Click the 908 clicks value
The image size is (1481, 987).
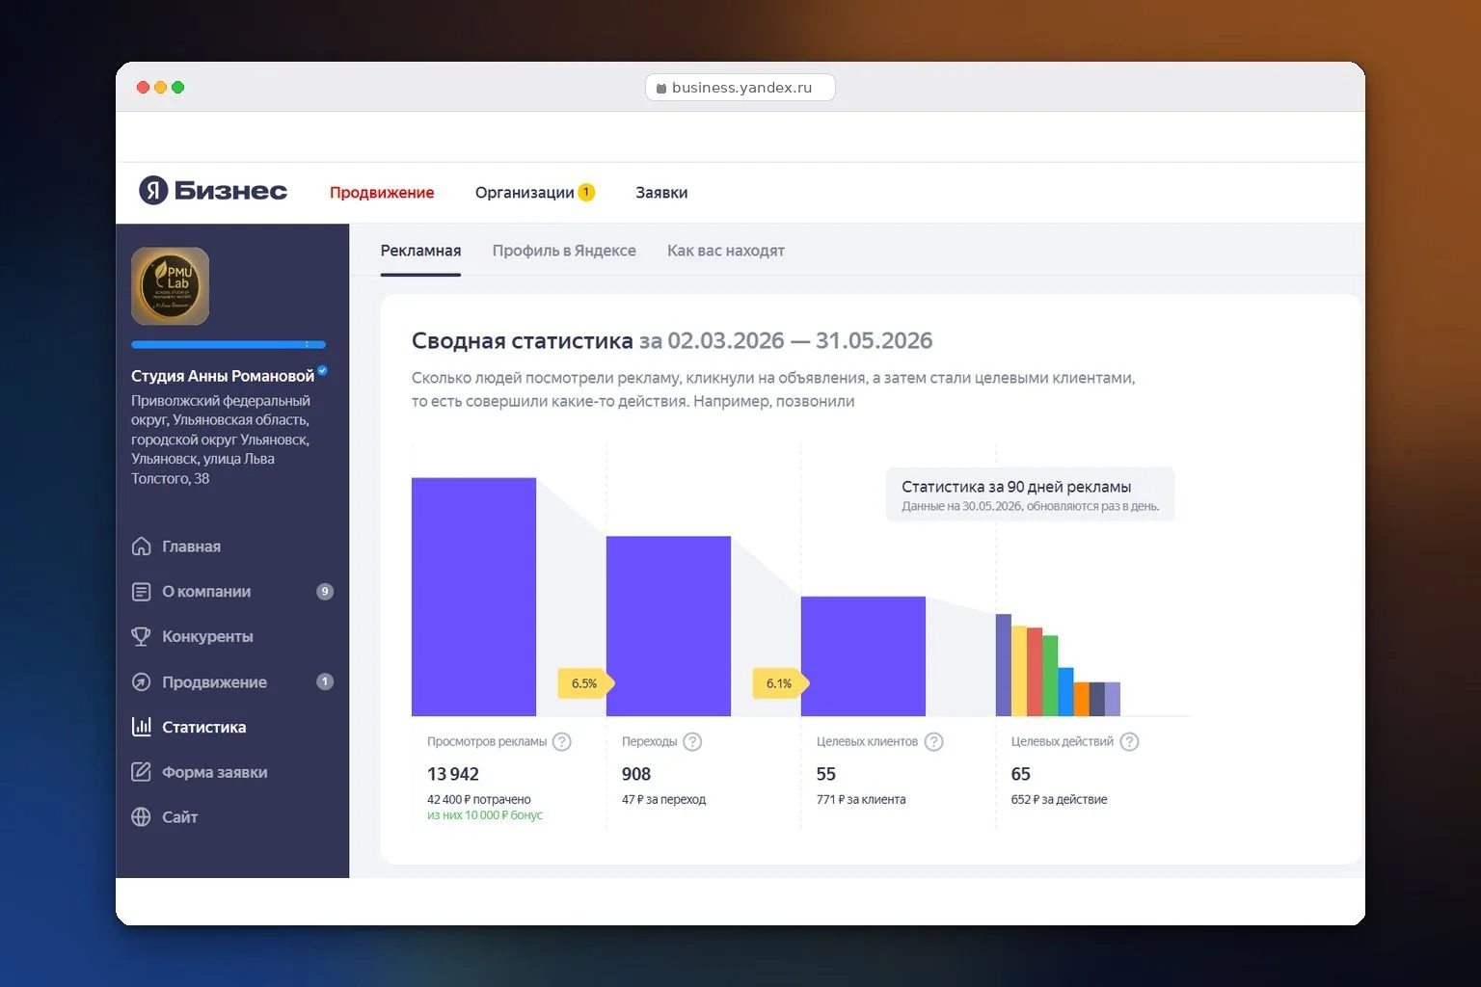coord(636,774)
